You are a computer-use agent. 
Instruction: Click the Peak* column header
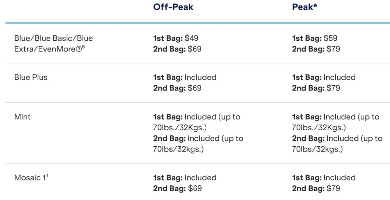coord(304,7)
